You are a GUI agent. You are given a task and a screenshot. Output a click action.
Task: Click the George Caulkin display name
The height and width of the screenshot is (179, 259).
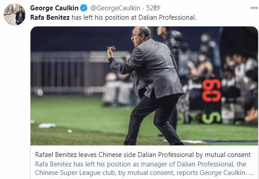[x=54, y=8]
